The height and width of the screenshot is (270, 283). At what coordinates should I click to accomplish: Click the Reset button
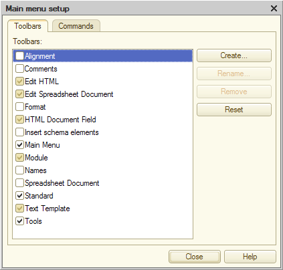point(234,110)
